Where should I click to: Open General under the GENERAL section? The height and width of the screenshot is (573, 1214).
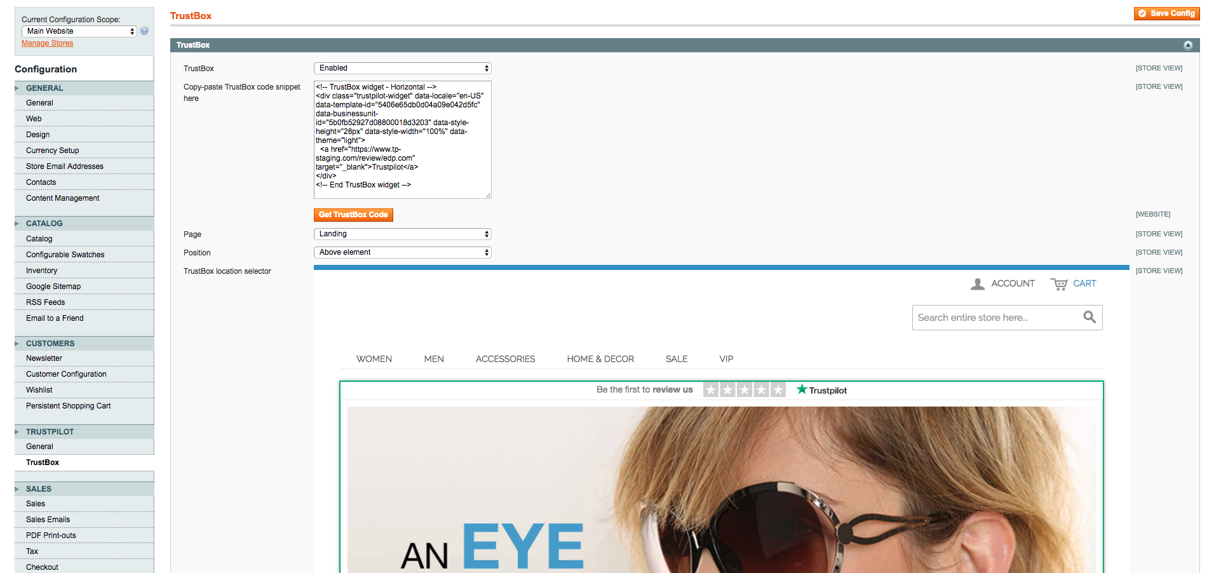pos(84,103)
